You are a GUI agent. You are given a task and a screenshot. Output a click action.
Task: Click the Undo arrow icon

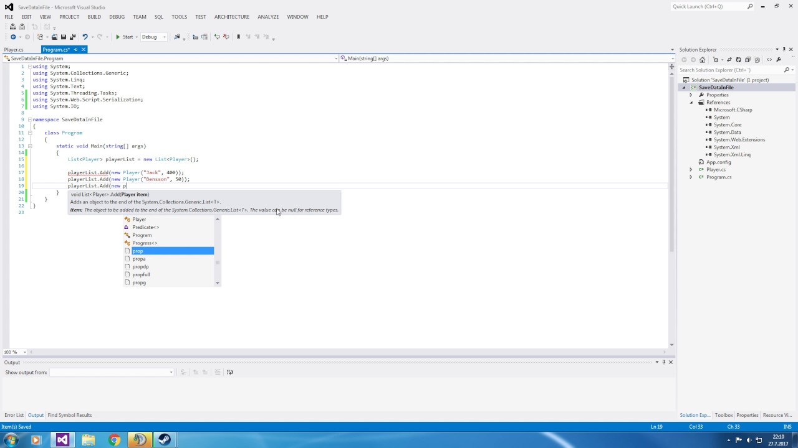pyautogui.click(x=85, y=37)
